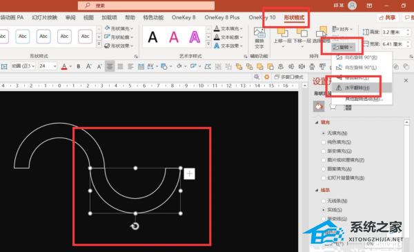Viewport: 414px width, 252px height.
Task: Apply the black A WordArt style
Action: 153,37
